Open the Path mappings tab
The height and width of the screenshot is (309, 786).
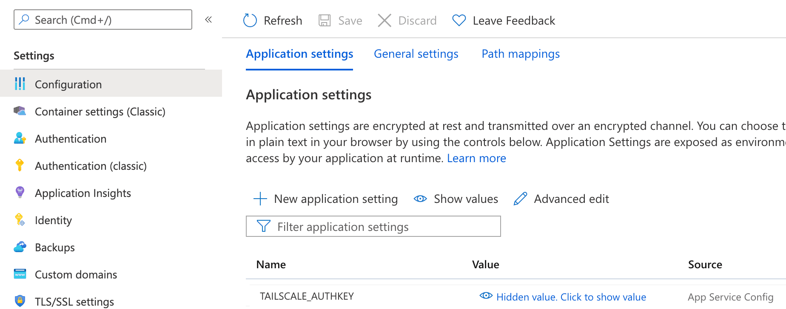[x=520, y=53]
